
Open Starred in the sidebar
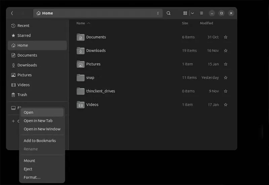point(24,35)
